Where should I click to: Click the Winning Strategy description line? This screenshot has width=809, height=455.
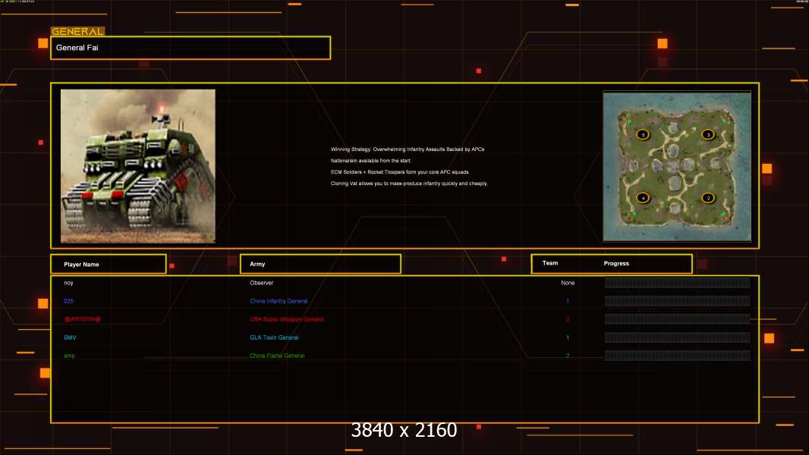point(408,149)
